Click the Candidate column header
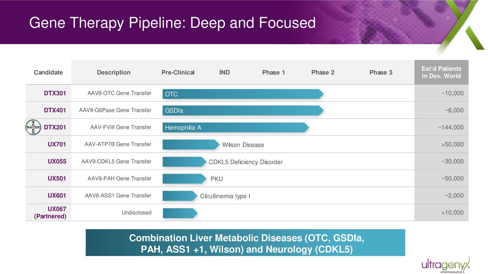Image resolution: width=488 pixels, height=274 pixels. tap(48, 73)
